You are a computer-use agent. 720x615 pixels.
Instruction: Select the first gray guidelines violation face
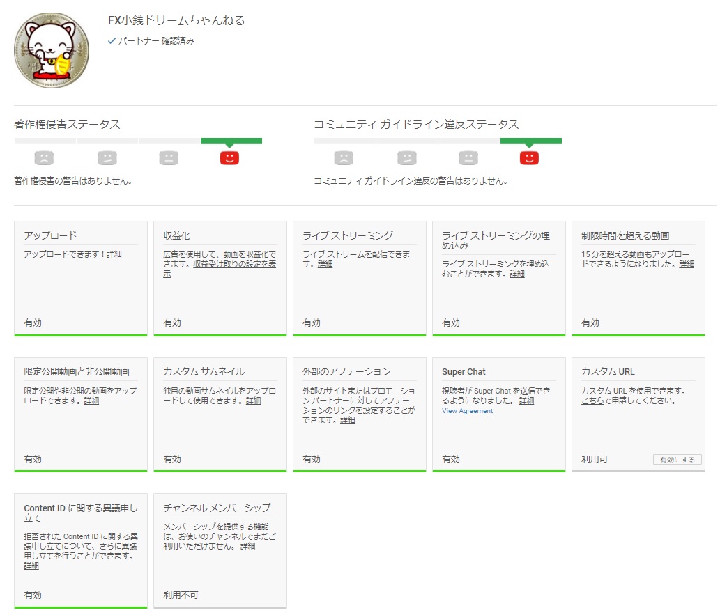tap(343, 157)
